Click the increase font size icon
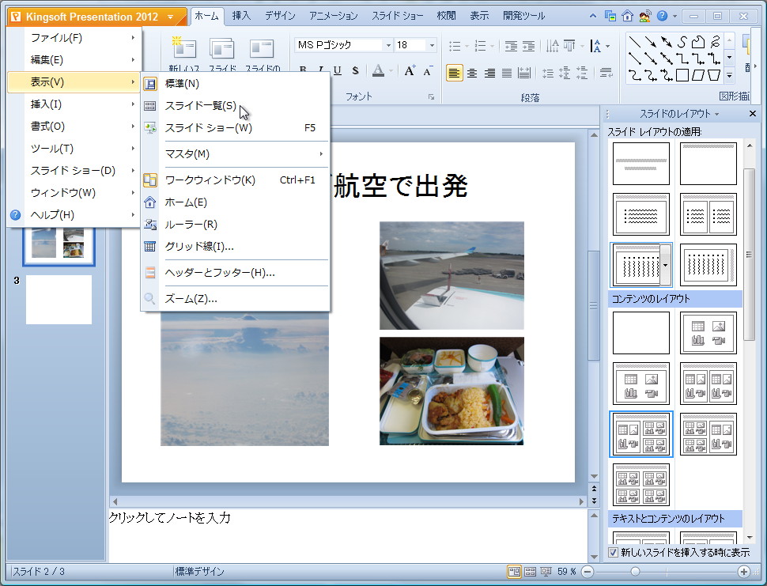The width and height of the screenshot is (767, 586). [x=410, y=70]
